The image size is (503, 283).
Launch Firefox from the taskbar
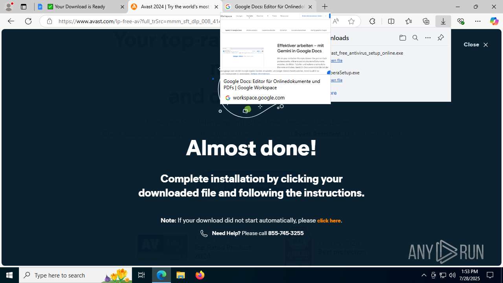[200, 275]
